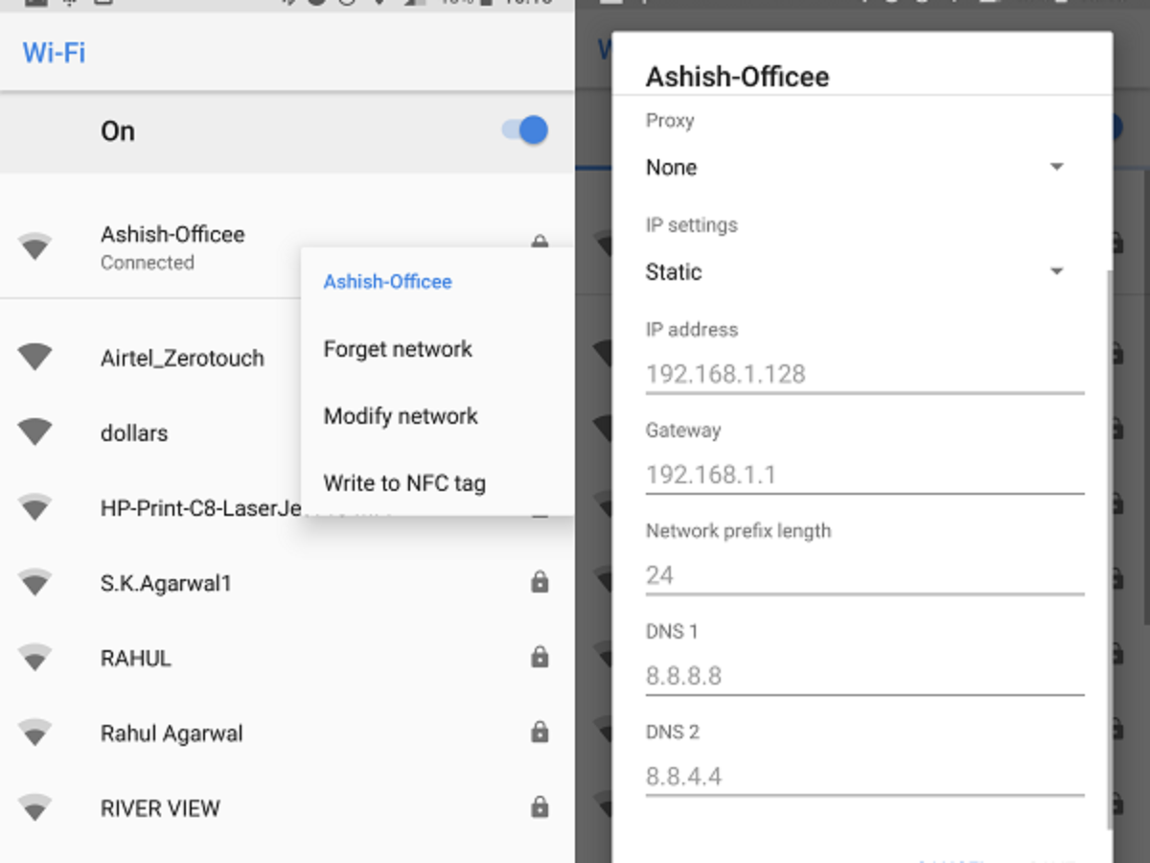1150x863 pixels.
Task: Focus the DNS 1 input field
Action: 864,675
